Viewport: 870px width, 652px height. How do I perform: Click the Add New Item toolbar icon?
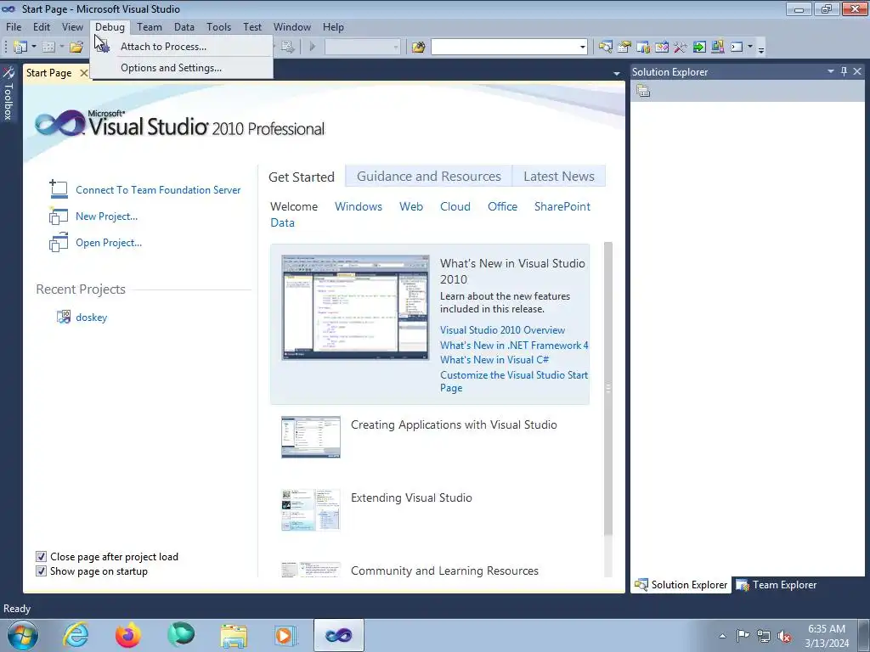[x=48, y=48]
